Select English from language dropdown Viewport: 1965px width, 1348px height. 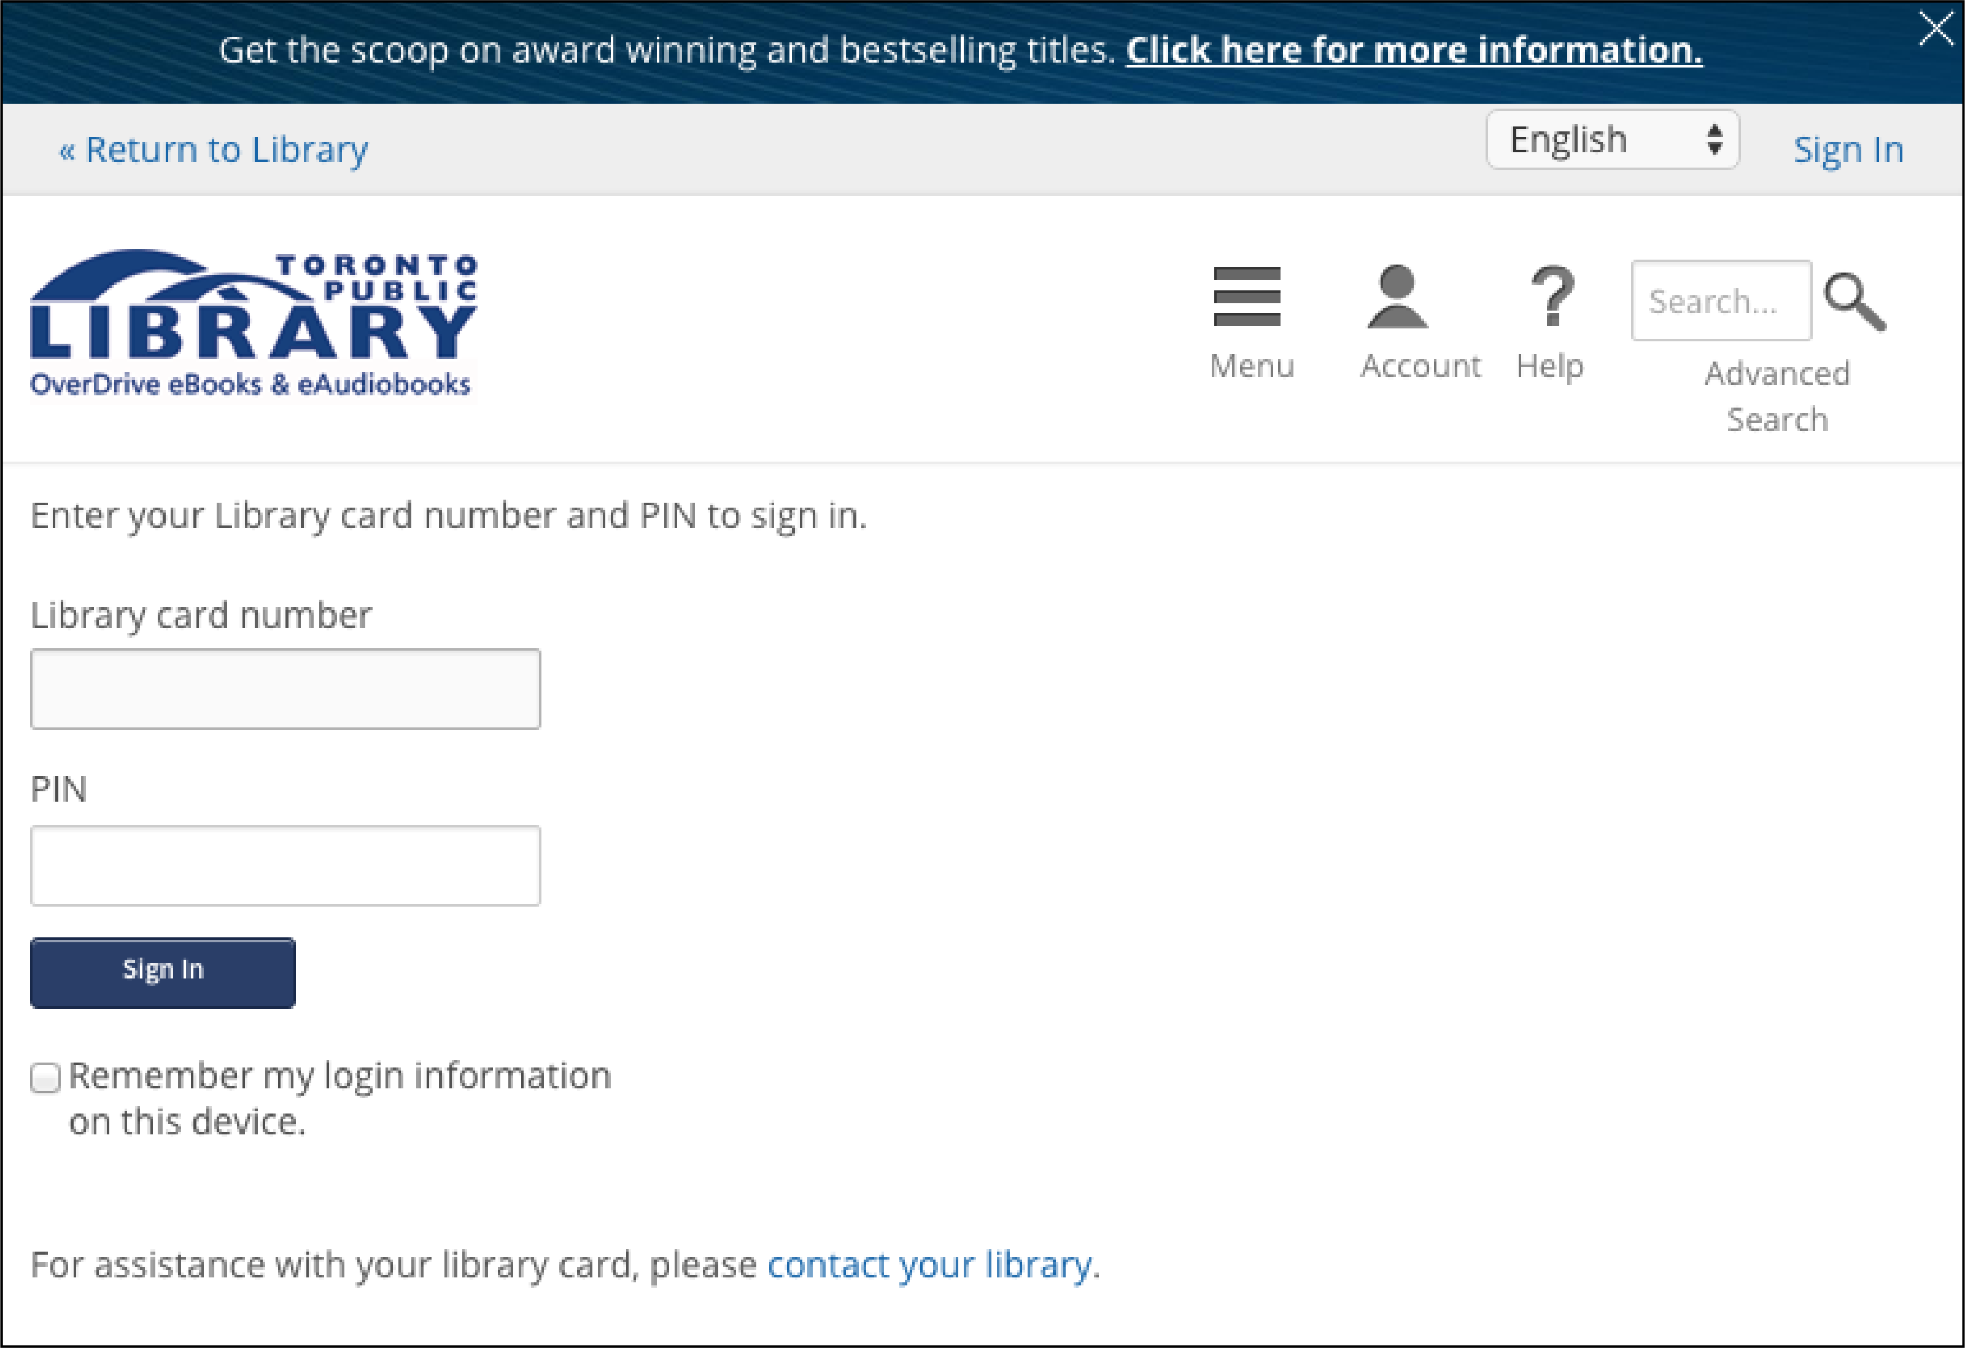tap(1613, 142)
